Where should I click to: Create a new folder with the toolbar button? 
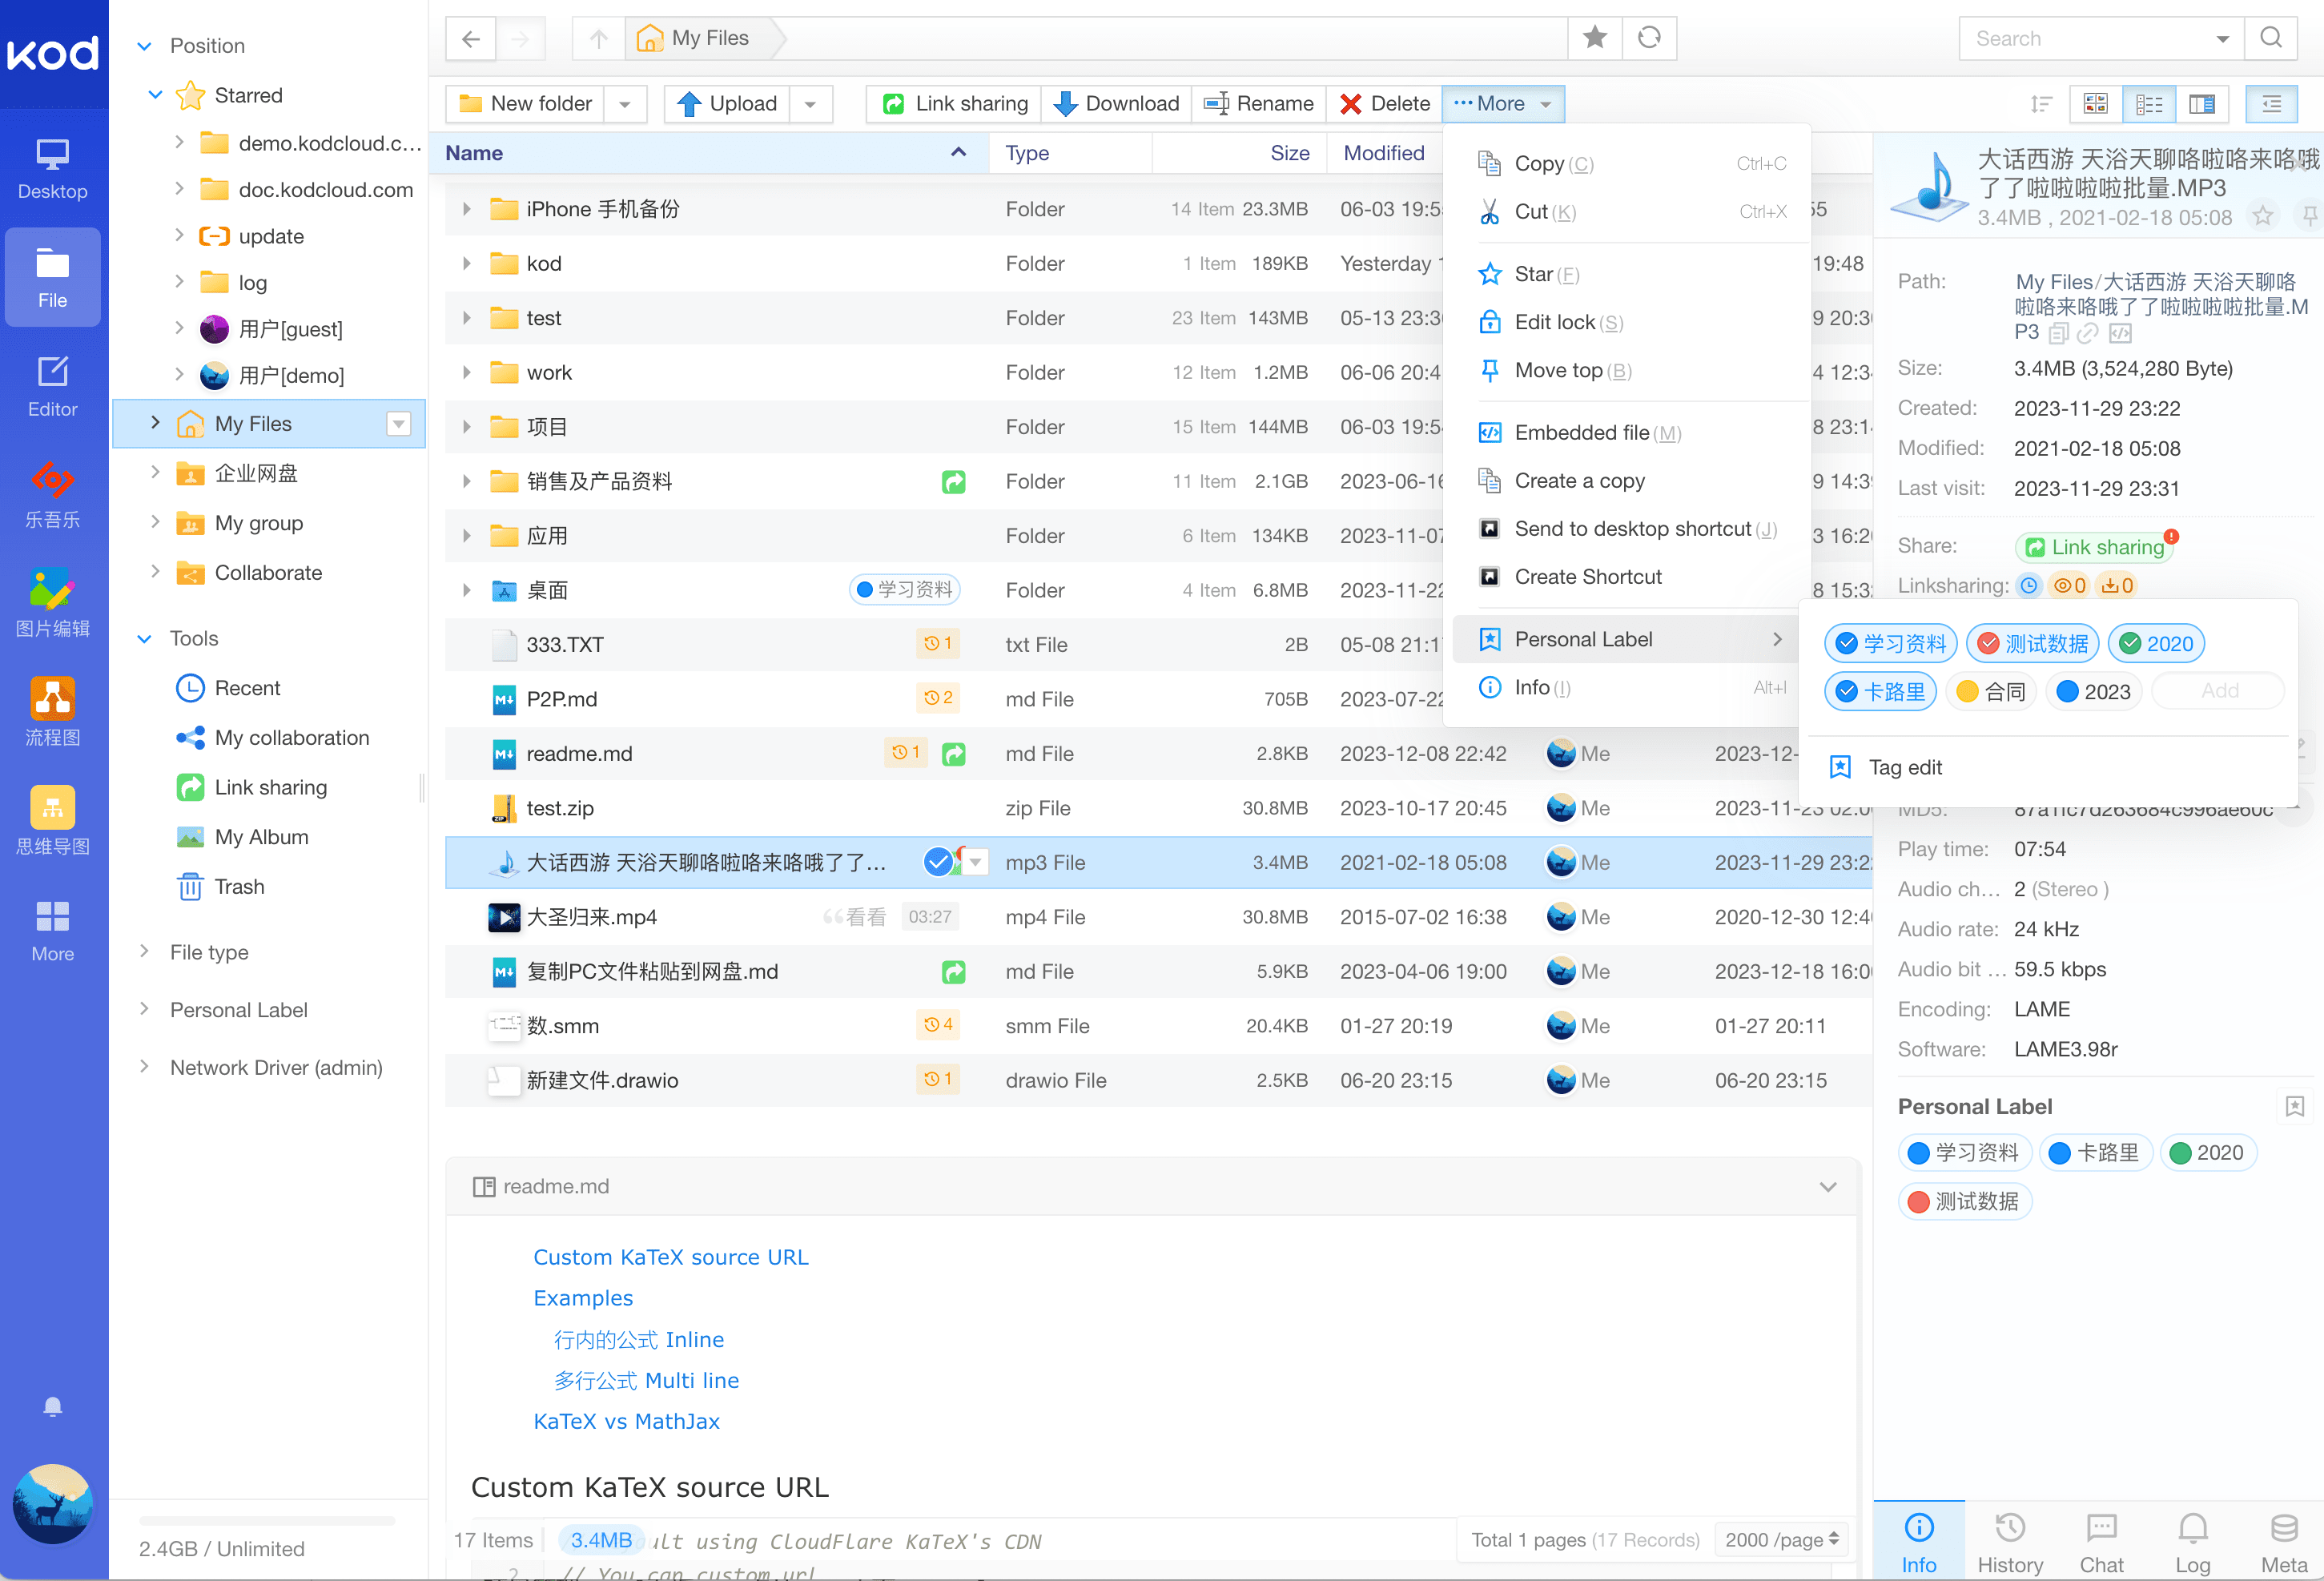pyautogui.click(x=525, y=103)
